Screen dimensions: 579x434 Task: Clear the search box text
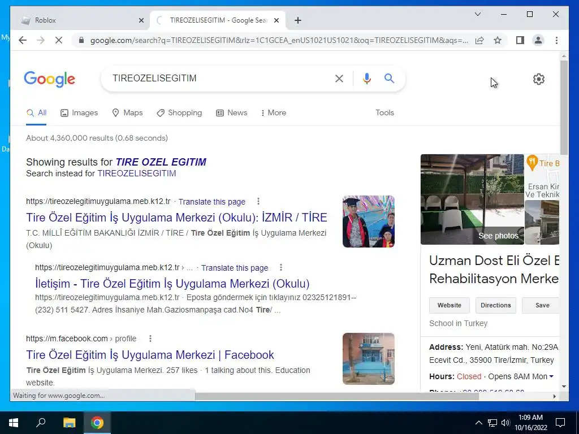(339, 78)
